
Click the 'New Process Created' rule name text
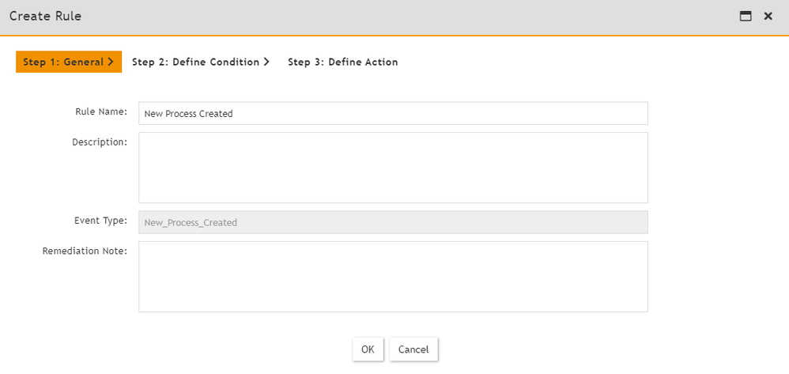[189, 113]
